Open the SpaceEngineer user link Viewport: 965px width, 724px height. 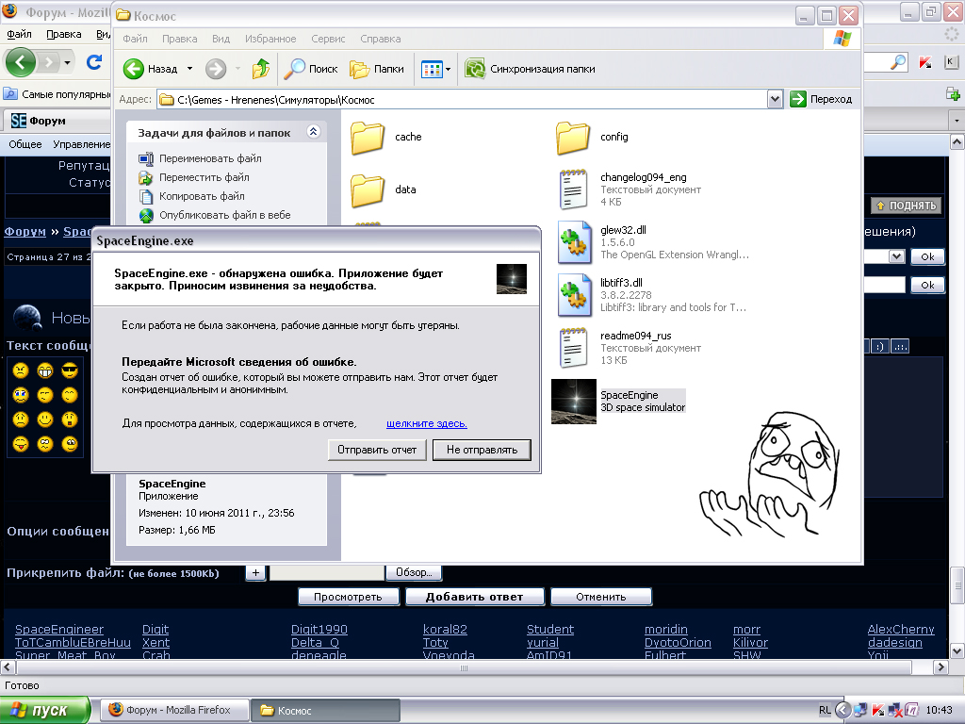point(59,629)
